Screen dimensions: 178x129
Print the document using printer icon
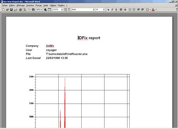point(20,10)
